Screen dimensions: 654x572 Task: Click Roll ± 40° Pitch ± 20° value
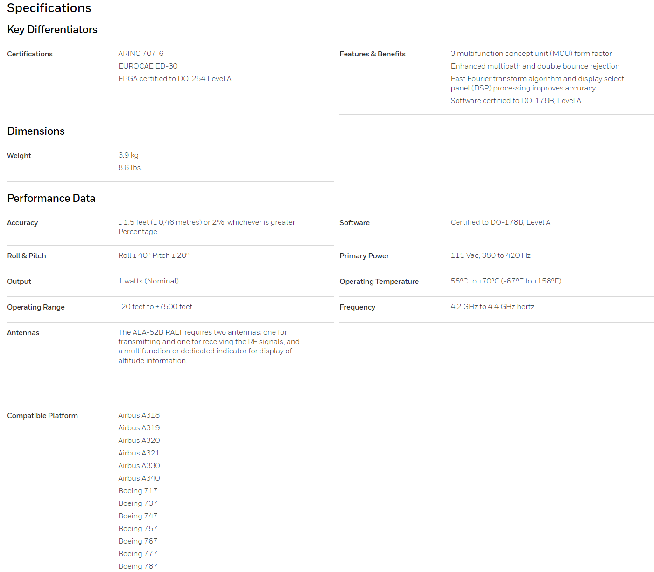154,255
